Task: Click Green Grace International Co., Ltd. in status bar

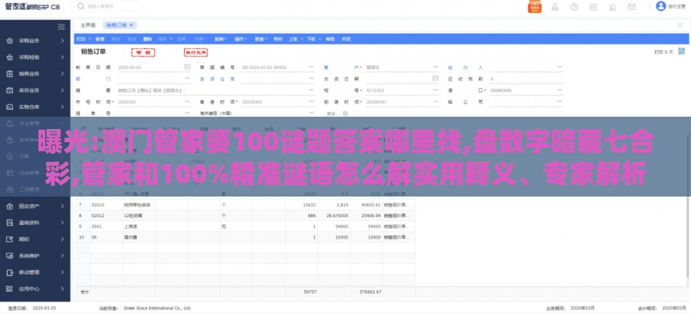Action: [x=157, y=309]
